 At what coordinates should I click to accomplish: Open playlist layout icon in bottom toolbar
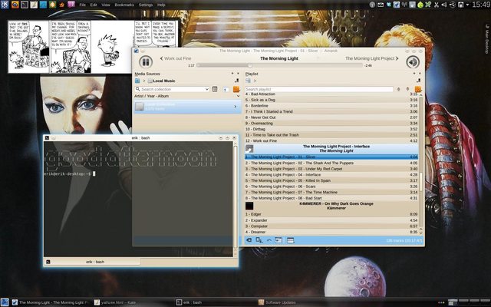tap(291, 240)
